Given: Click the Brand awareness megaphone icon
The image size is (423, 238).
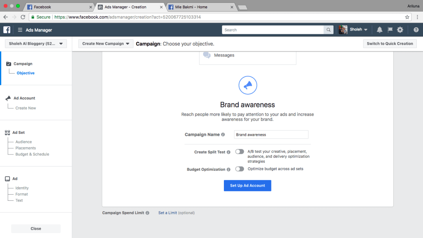Looking at the screenshot, I should [x=248, y=85].
